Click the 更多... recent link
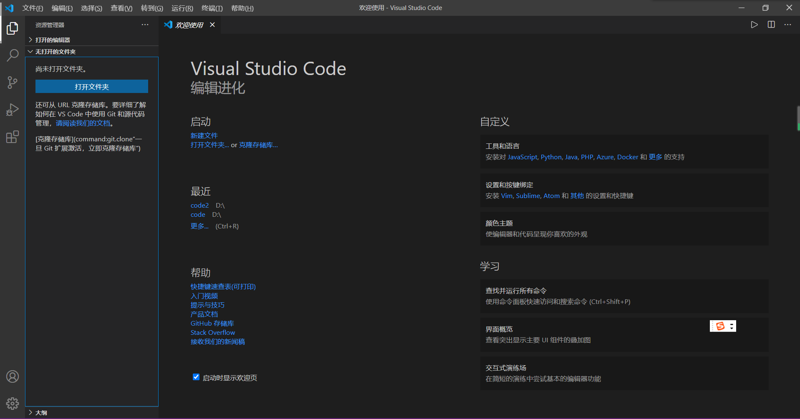The width and height of the screenshot is (800, 419). [199, 226]
